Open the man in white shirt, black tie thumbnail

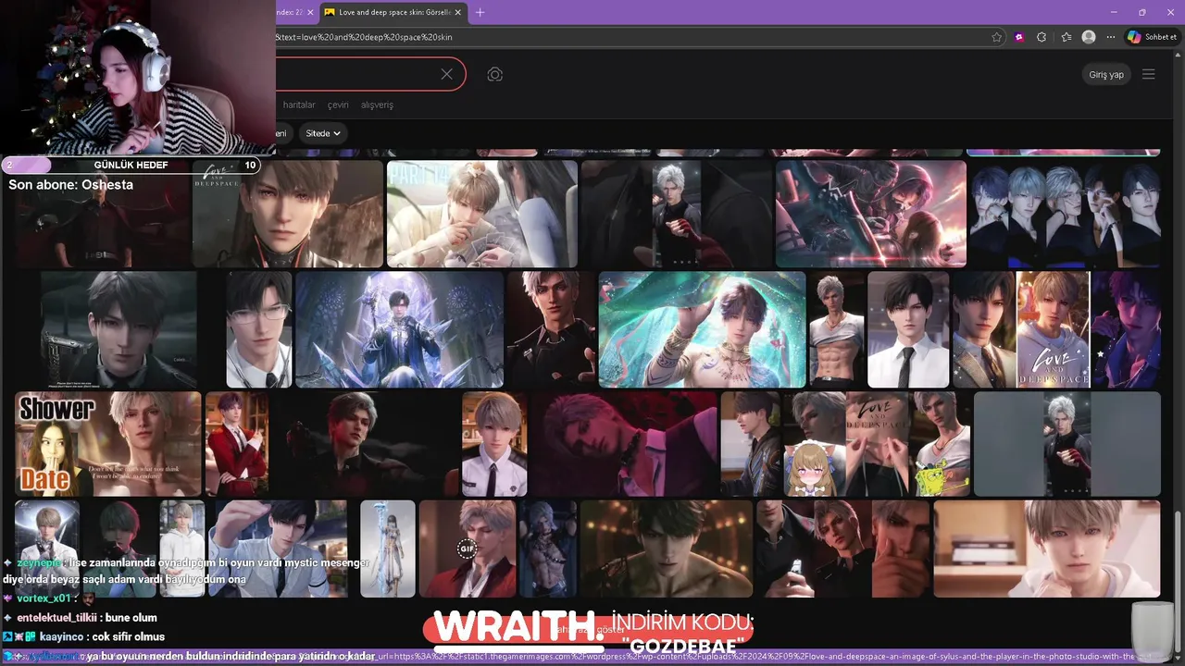click(908, 329)
